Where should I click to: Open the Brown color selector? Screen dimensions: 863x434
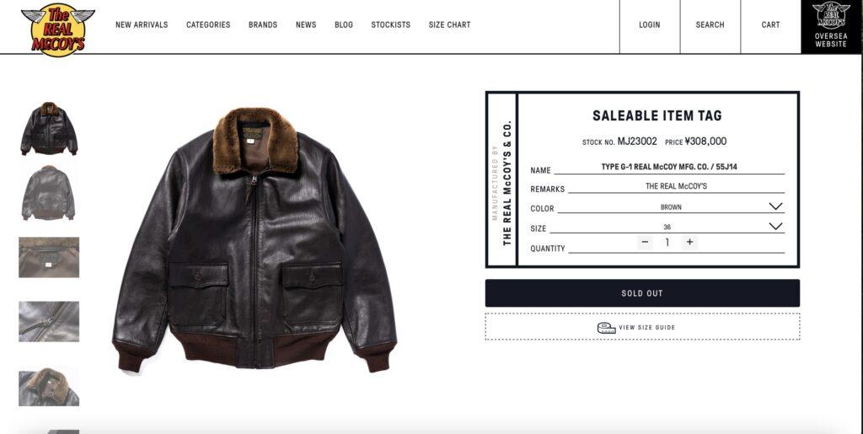click(670, 207)
